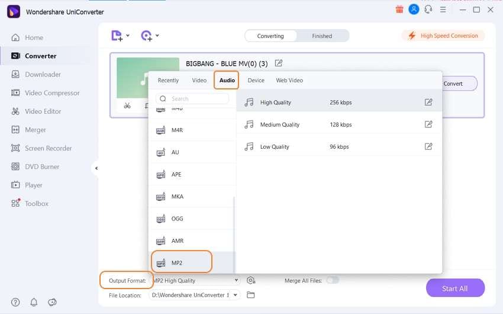Image resolution: width=503 pixels, height=314 pixels.
Task: Choose Low Quality 96 kbps preset
Action: pyautogui.click(x=339, y=147)
